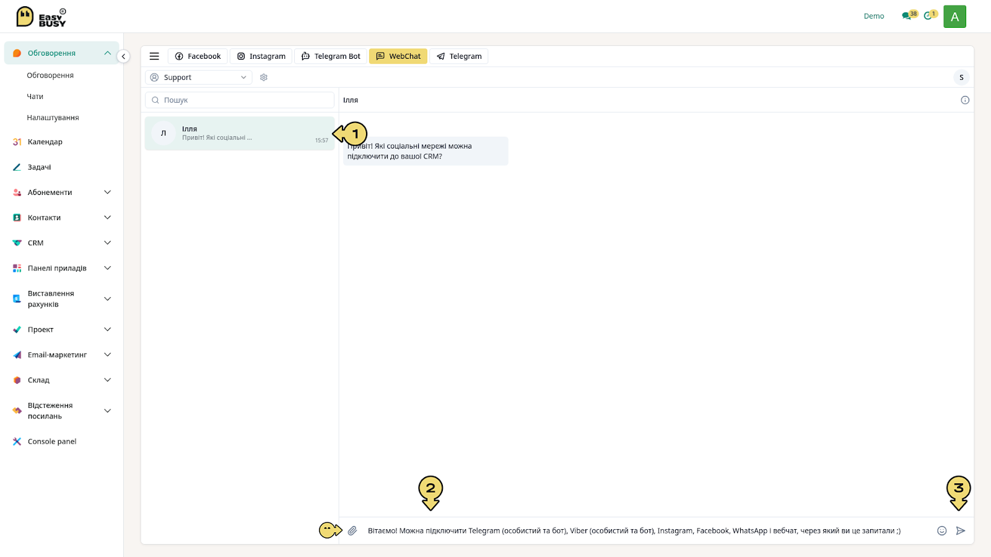Collapse the Обговорення section chevron
Screen dimensions: 991x557
point(107,53)
